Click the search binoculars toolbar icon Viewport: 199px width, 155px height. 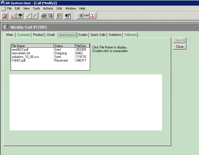coord(20,16)
